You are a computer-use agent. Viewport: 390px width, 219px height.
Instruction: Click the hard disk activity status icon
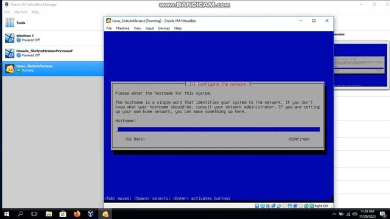pyautogui.click(x=257, y=206)
